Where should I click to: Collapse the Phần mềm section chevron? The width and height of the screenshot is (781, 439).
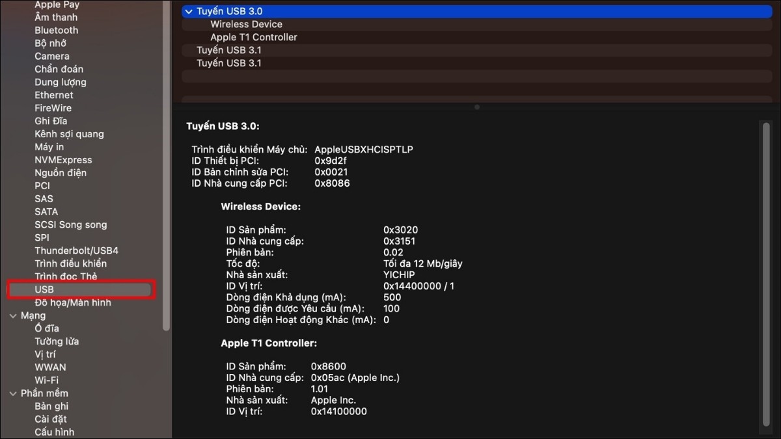tap(13, 393)
